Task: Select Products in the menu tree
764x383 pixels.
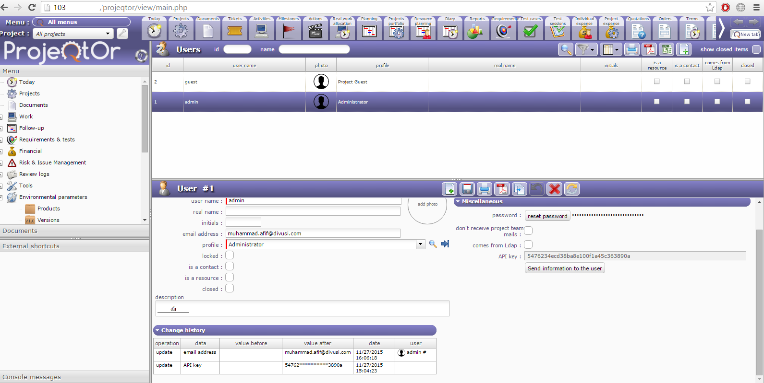Action: point(49,209)
